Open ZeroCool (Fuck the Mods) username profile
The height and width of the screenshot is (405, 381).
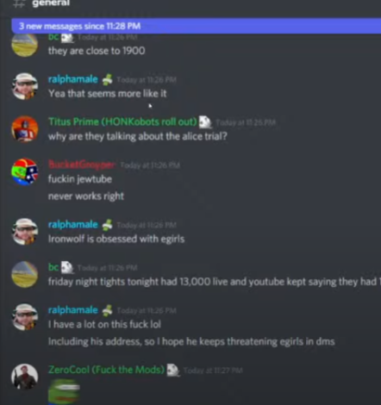click(106, 370)
